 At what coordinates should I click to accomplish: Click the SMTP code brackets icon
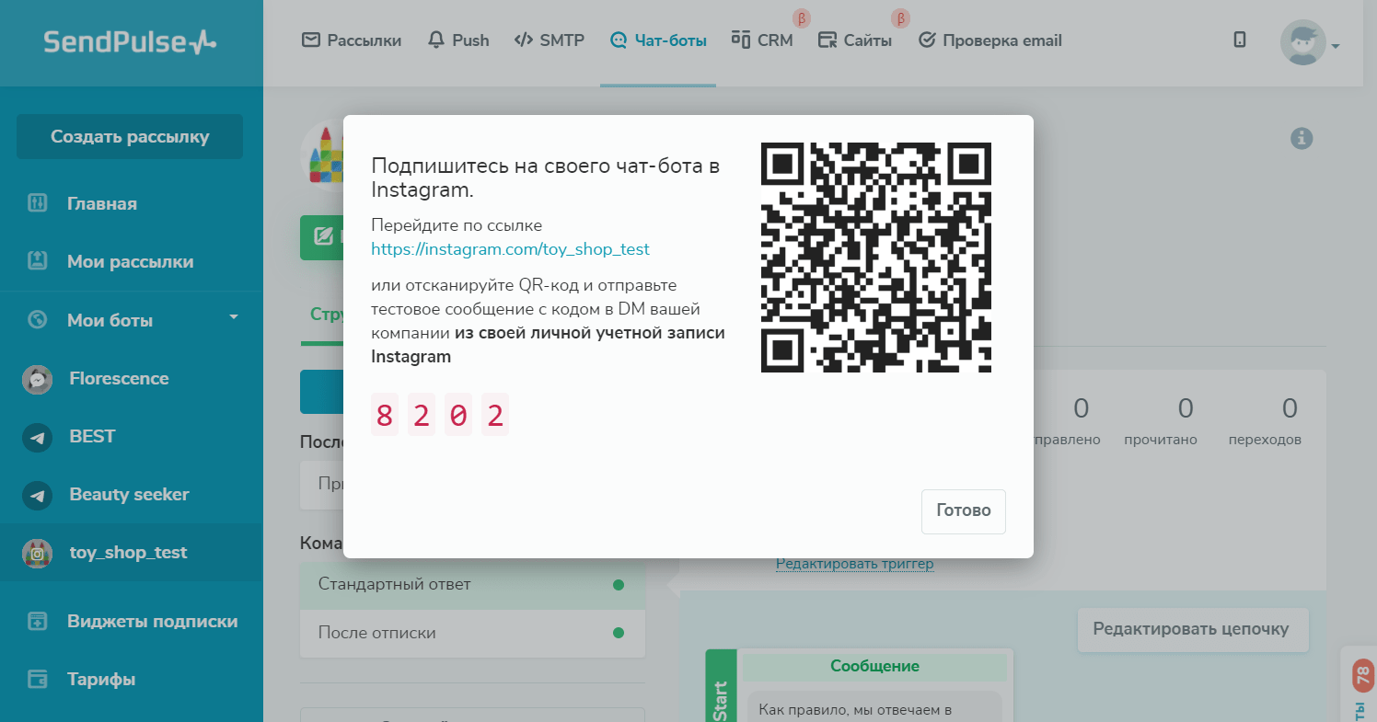coord(523,40)
